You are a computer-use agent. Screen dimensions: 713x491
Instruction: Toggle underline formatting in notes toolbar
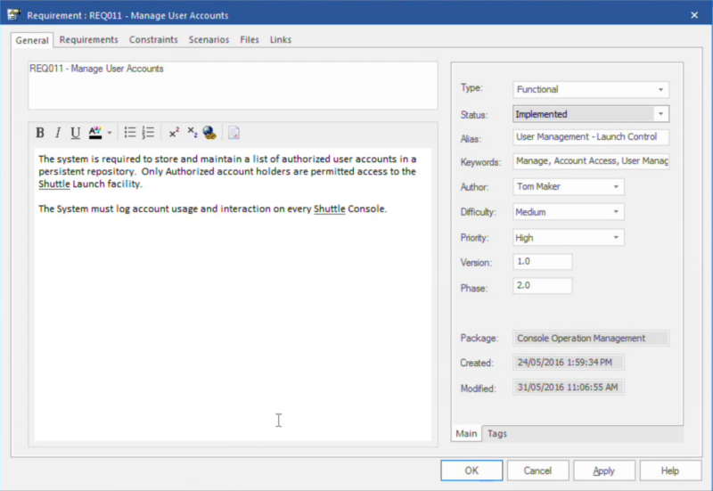pos(76,133)
